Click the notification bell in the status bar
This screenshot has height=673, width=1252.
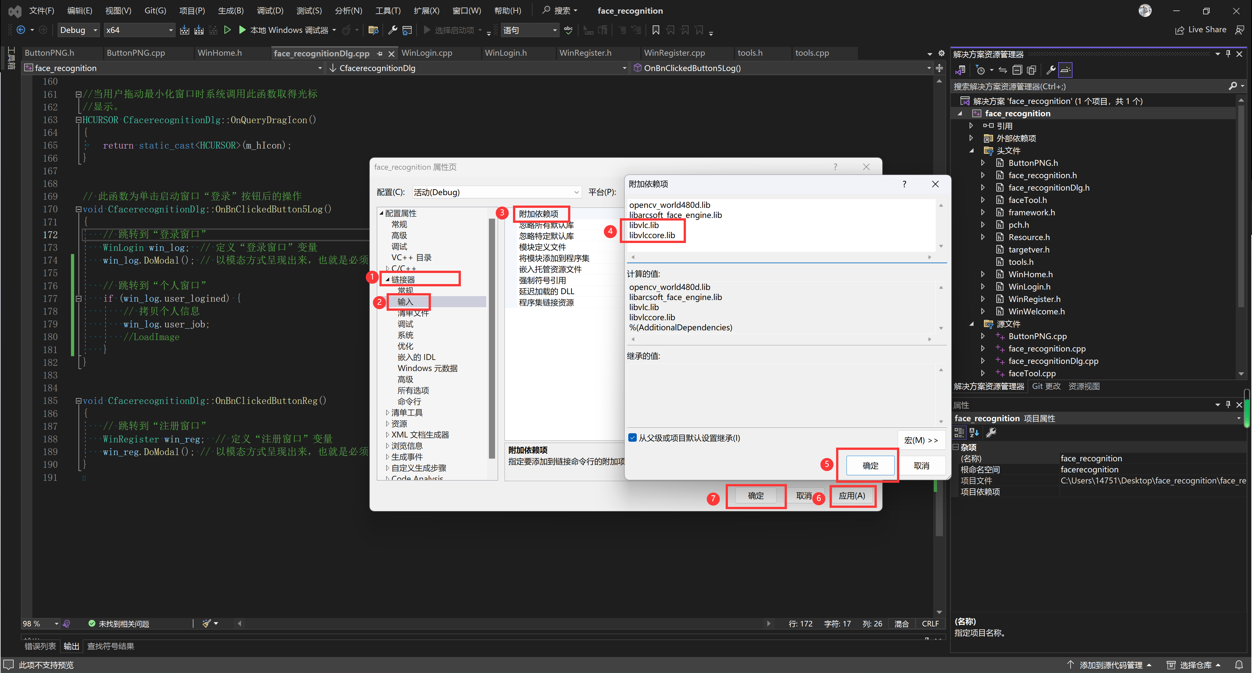click(x=1239, y=665)
